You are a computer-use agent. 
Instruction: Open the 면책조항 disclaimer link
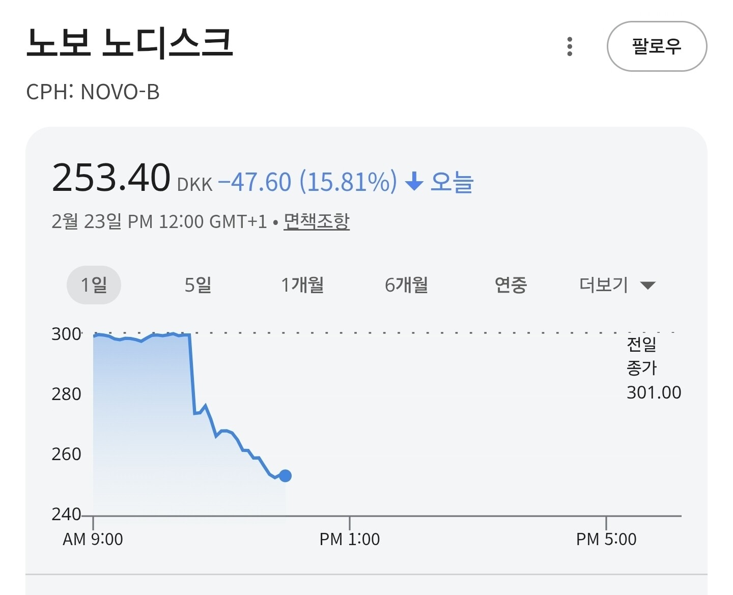click(x=316, y=221)
